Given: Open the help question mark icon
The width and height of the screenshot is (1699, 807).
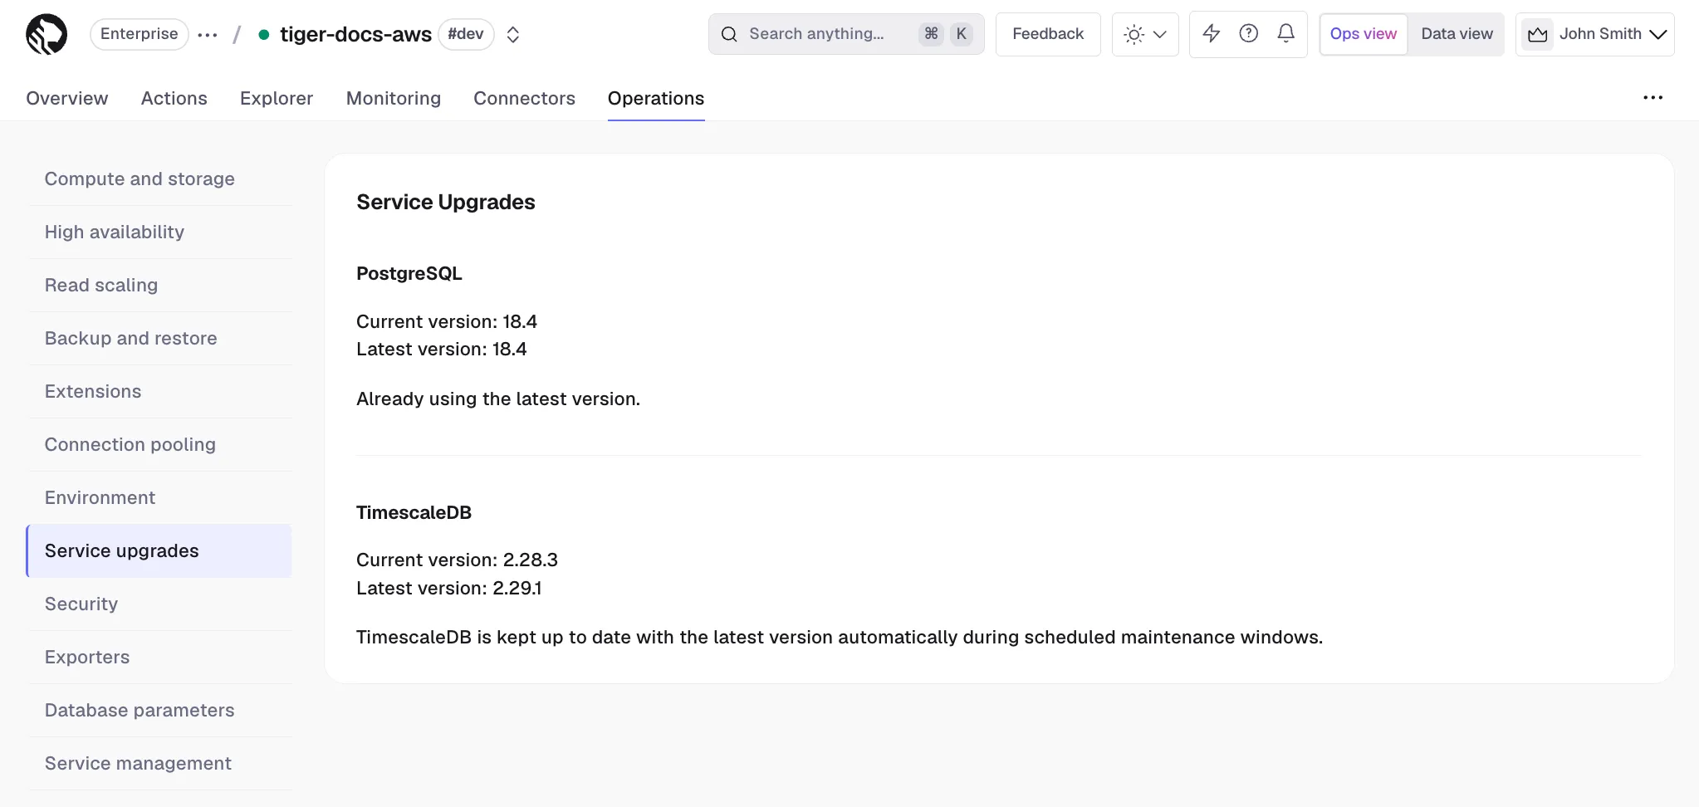Looking at the screenshot, I should (1249, 33).
